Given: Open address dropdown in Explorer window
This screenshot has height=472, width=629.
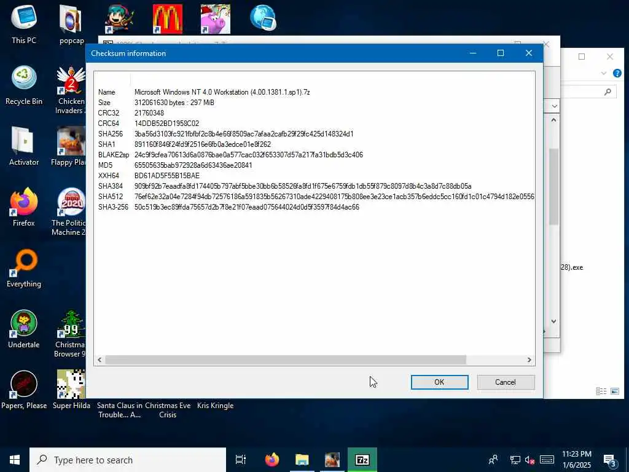Looking at the screenshot, I should [x=555, y=106].
